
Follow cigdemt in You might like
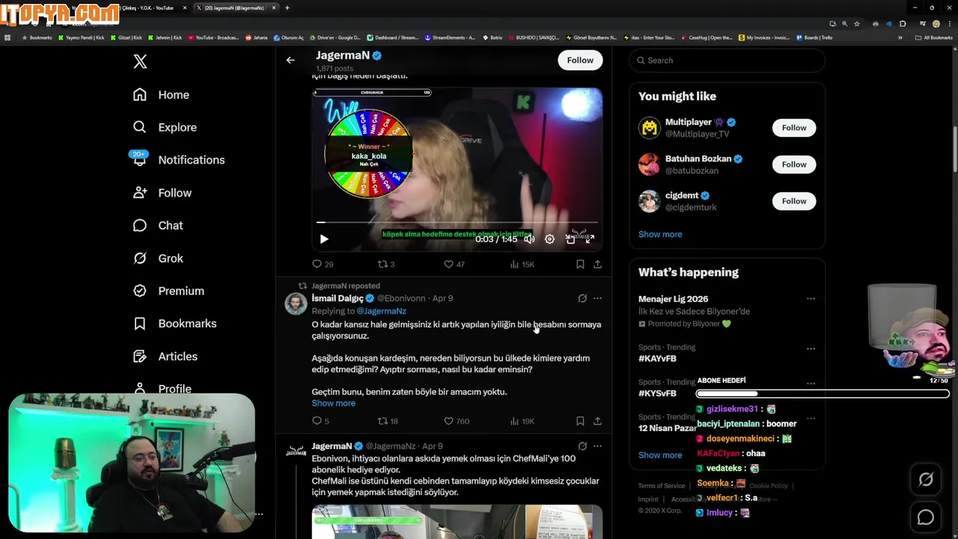[x=794, y=201]
